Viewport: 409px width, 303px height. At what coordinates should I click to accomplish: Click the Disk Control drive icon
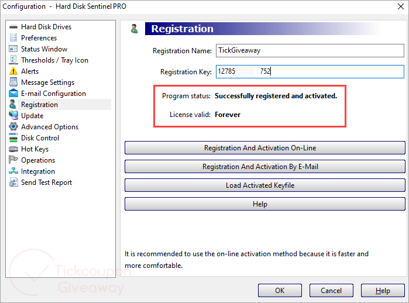(x=13, y=137)
